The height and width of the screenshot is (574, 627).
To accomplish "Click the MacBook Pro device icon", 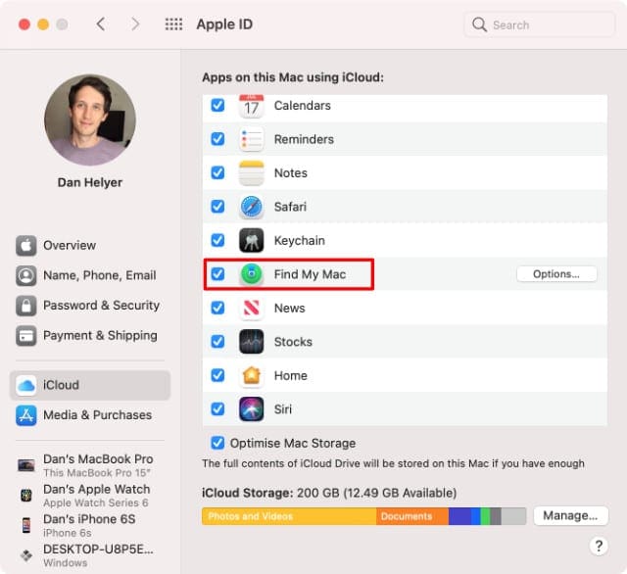I will point(26,465).
